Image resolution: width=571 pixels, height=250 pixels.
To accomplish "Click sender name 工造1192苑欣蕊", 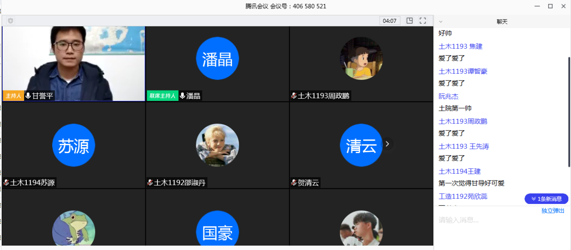I will click(463, 196).
